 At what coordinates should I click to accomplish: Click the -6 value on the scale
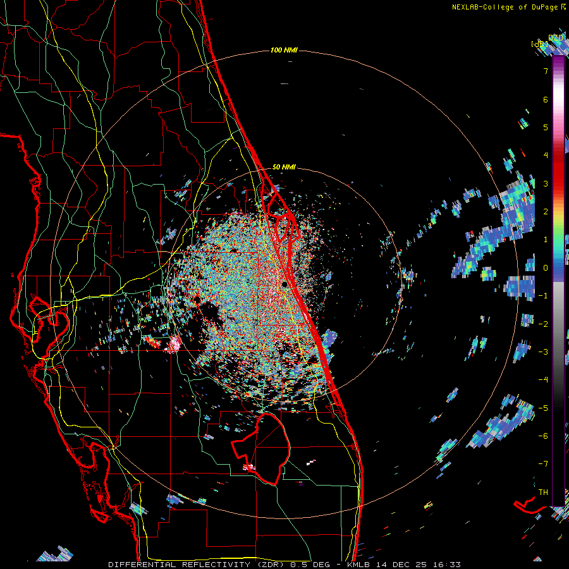pyautogui.click(x=543, y=436)
